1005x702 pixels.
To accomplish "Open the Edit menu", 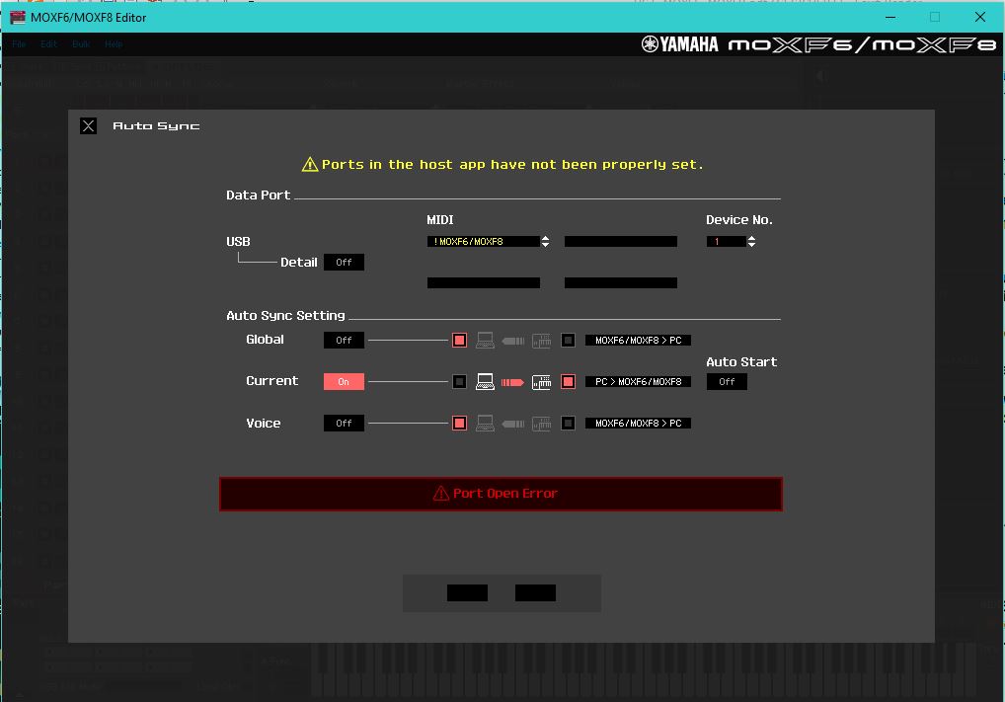I will coord(48,44).
